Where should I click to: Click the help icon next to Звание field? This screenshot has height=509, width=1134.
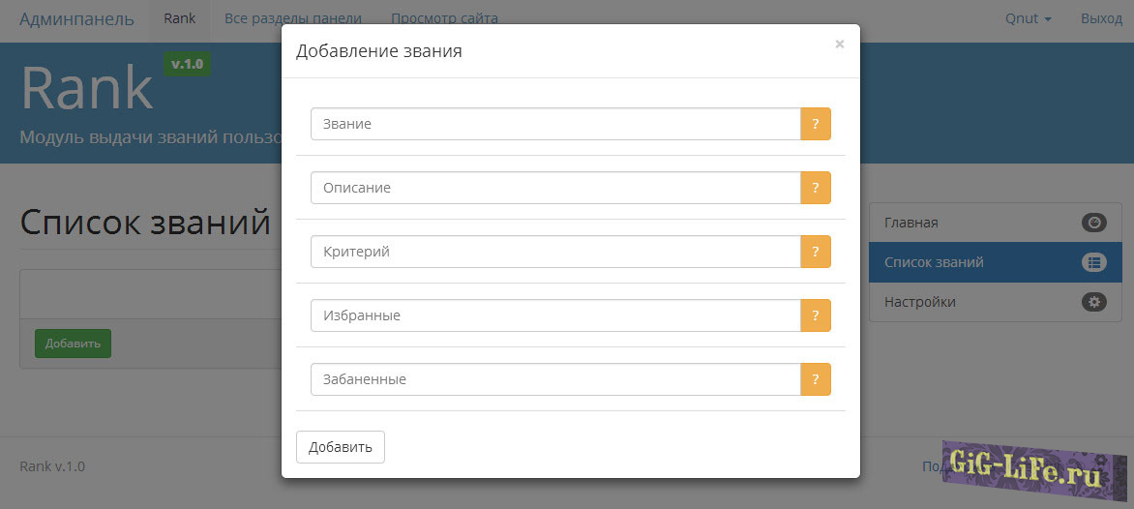[815, 124]
